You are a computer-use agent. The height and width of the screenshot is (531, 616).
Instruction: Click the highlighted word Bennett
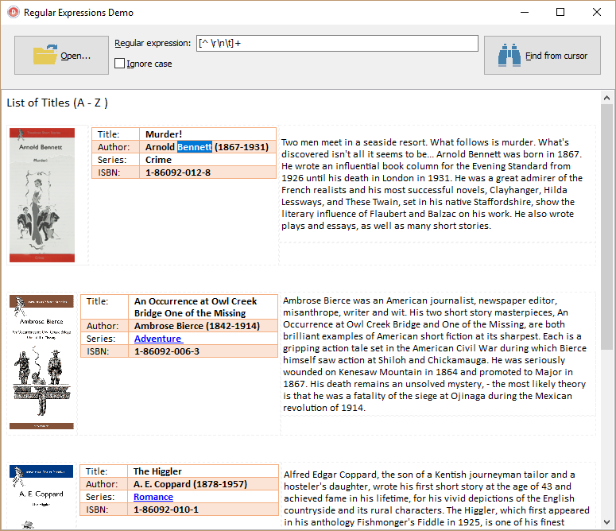click(x=195, y=147)
